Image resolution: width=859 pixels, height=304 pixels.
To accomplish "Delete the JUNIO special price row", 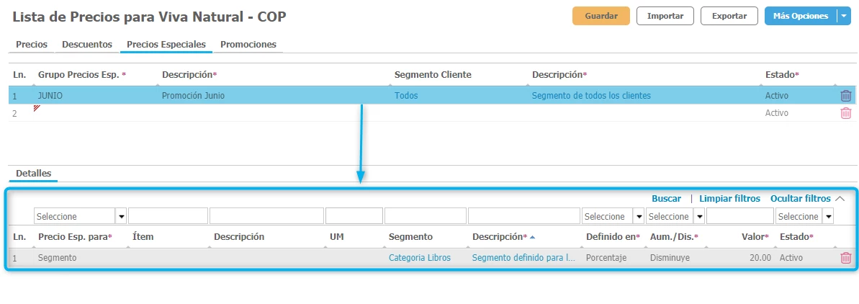I will (845, 95).
